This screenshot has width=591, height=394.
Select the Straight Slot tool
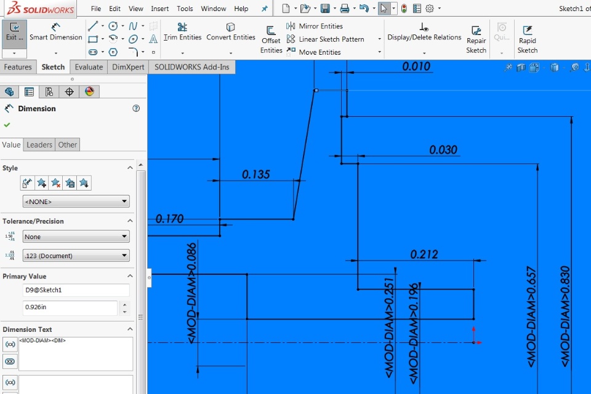[x=93, y=52]
